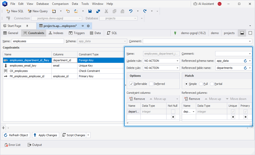Select the Full match radio button
The image size is (255, 155).
(201, 84)
